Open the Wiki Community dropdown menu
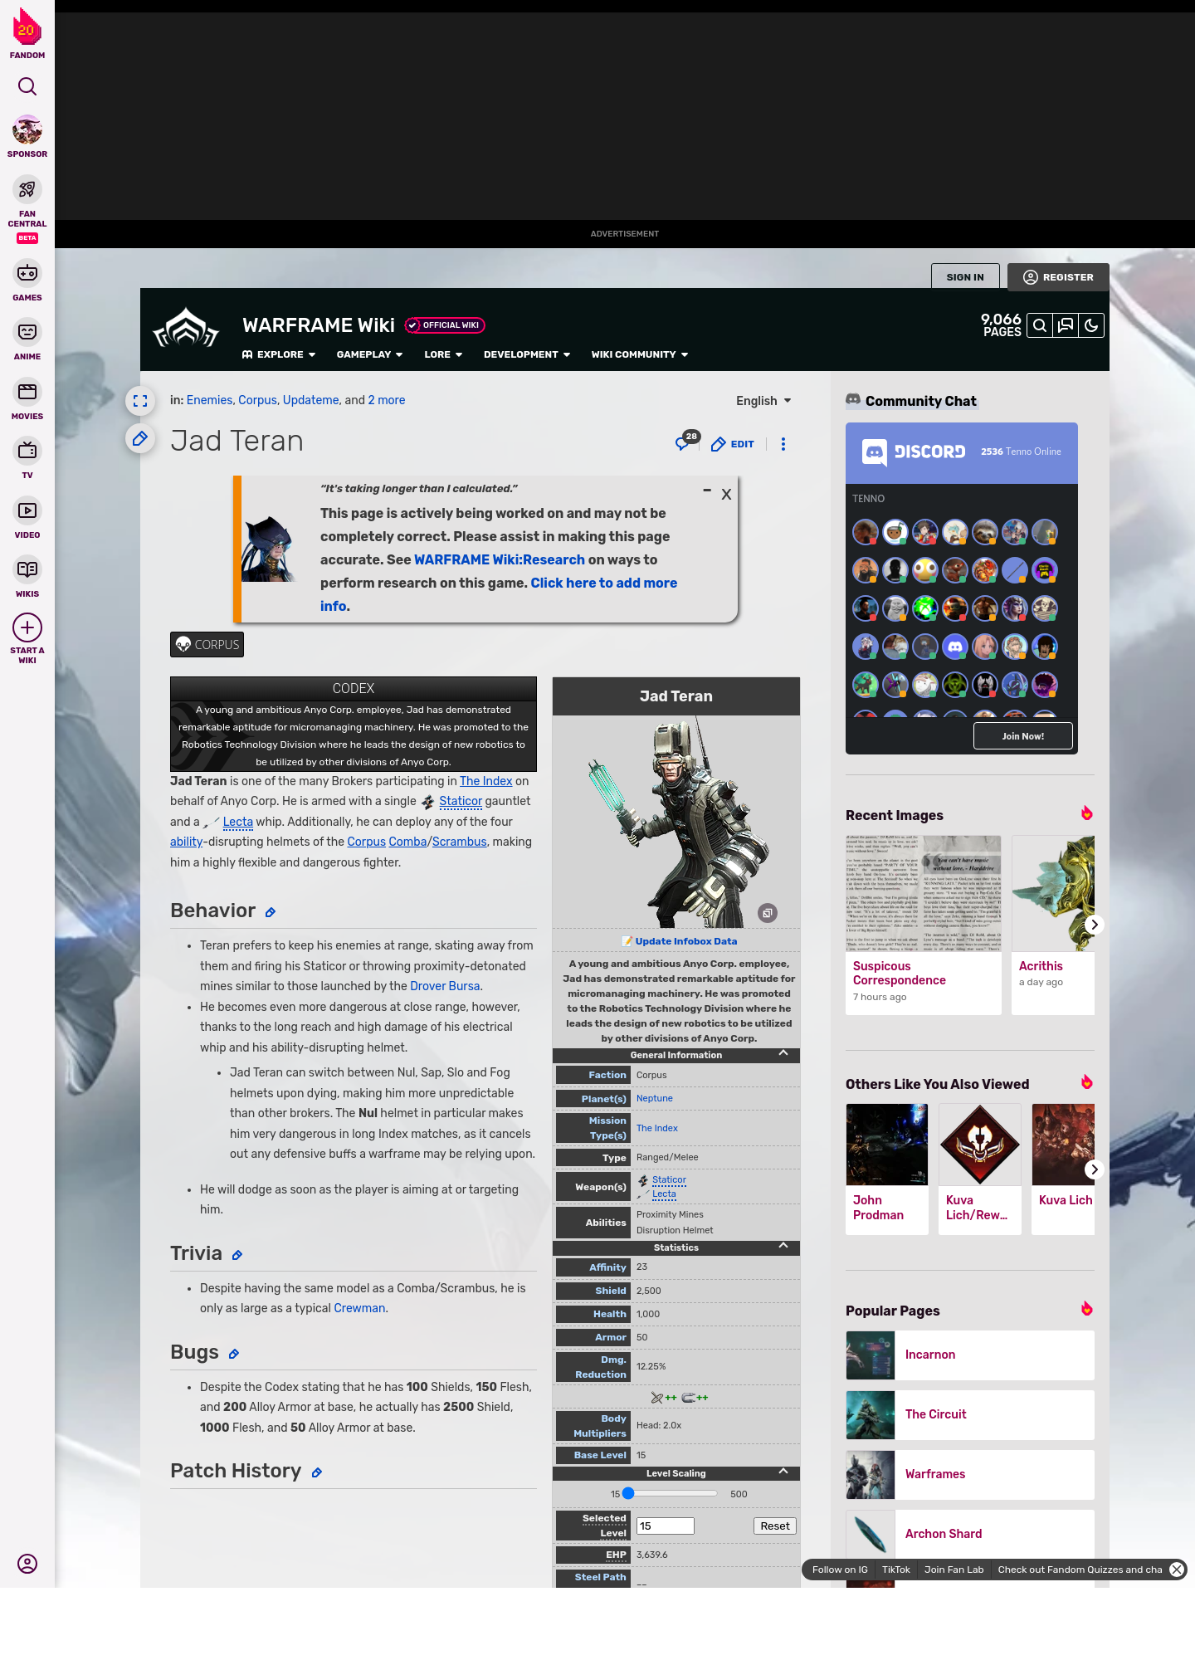Image resolution: width=1195 pixels, height=1660 pixels. [640, 354]
